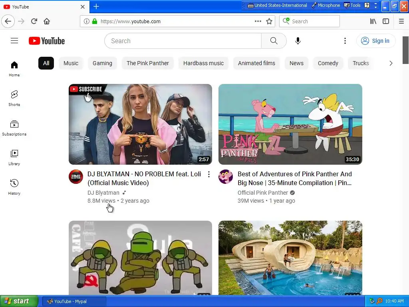Click the magnifier search button on YouTube
The height and width of the screenshot is (307, 409).
pos(274,41)
